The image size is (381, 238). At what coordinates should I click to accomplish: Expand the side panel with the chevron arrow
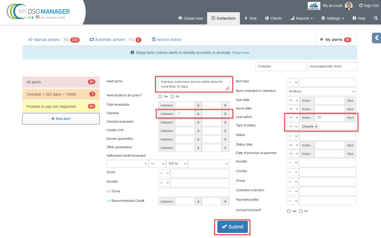376,38
